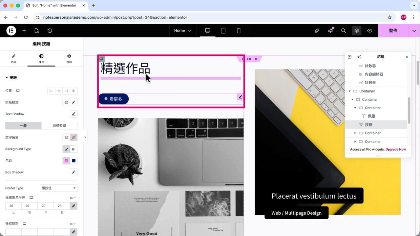Close the 結構 structure panel
The height and width of the screenshot is (236, 420).
[x=407, y=57]
